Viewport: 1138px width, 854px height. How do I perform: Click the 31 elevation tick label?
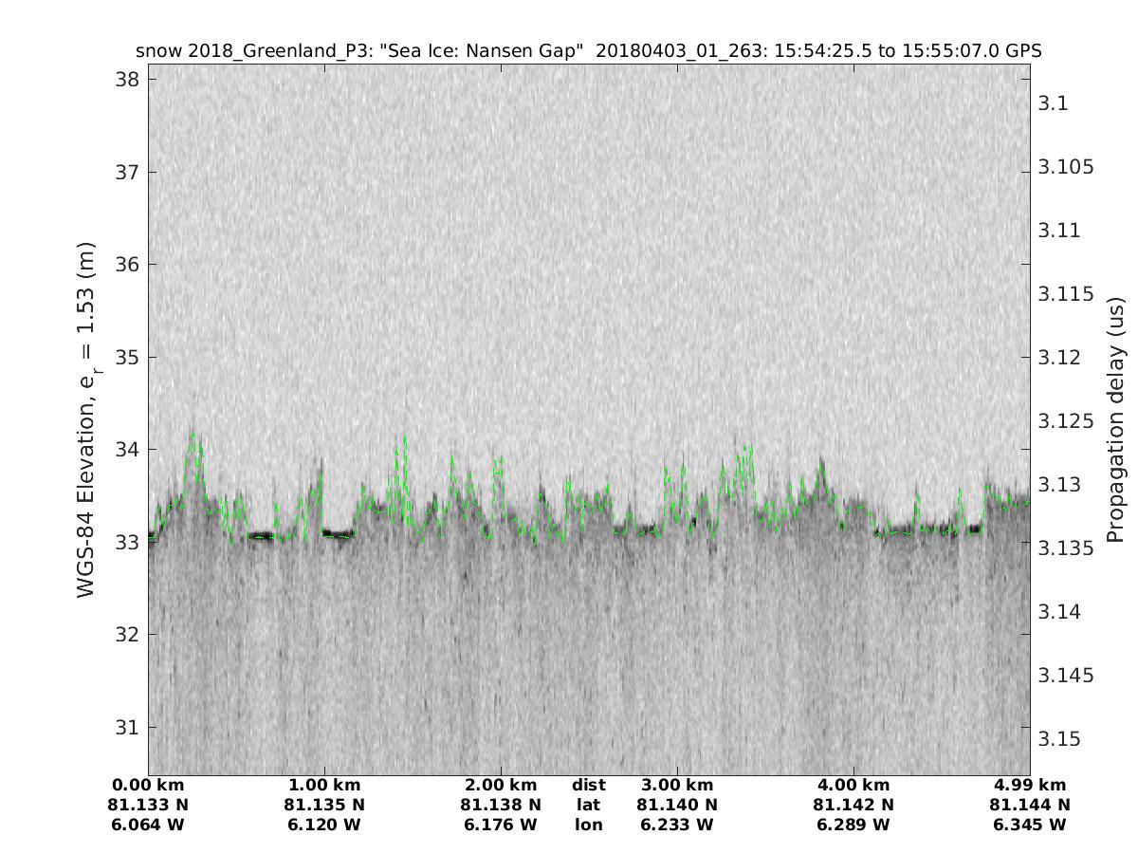coord(126,728)
